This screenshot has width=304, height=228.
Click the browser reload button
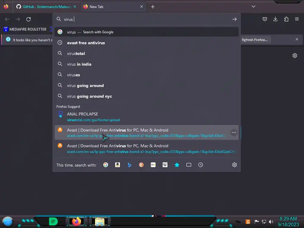point(28,19)
